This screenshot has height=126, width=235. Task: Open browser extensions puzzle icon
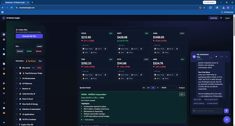click(210, 8)
